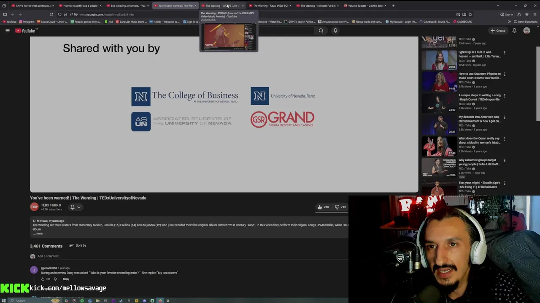Screen dimensions: 540x303
Task: Open the TEDx Talks channel name link
Action: (49, 205)
